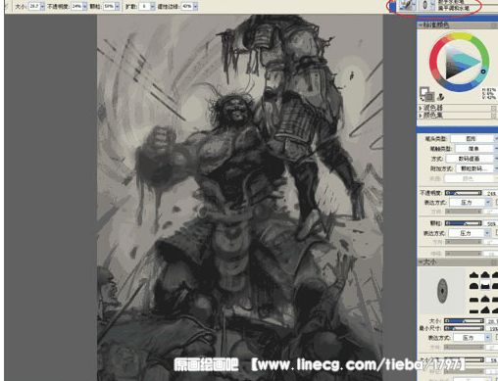This screenshot has height=381, width=498.
Task: Open the 笔头类型 dab type dropdown
Action: click(473, 139)
